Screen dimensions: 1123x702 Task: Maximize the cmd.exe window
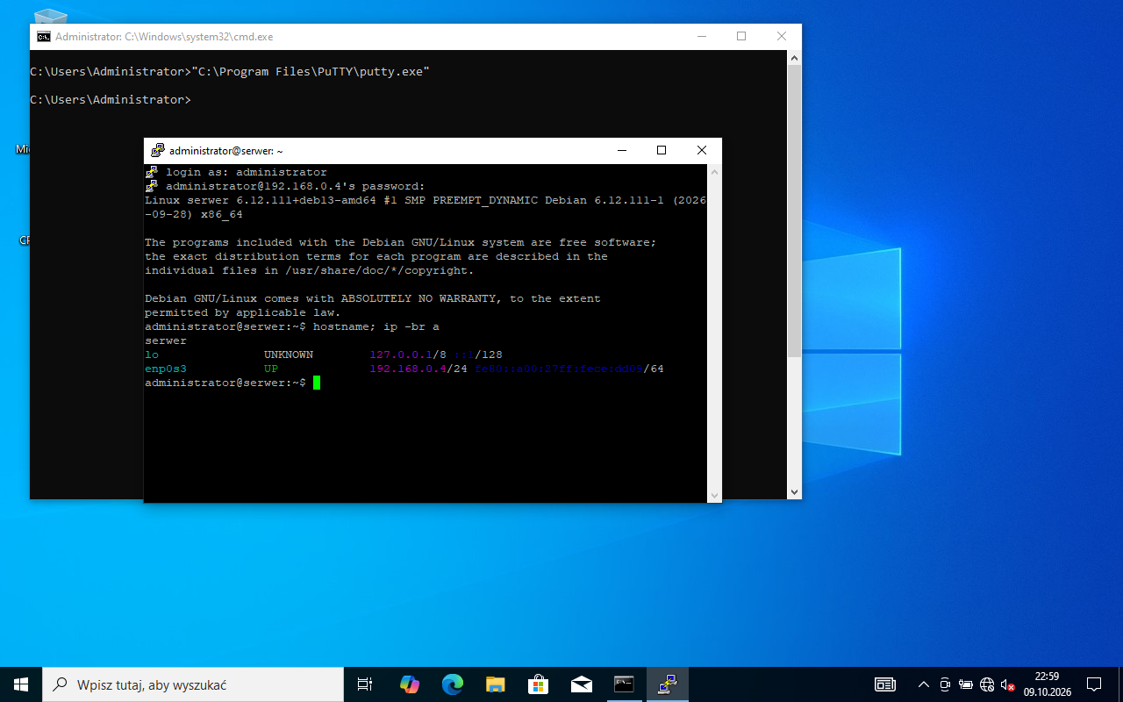(x=741, y=37)
